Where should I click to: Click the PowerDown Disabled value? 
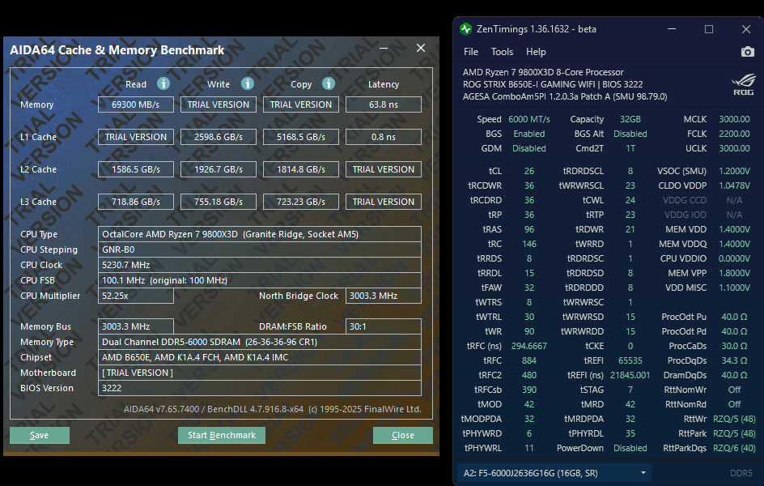(630, 448)
